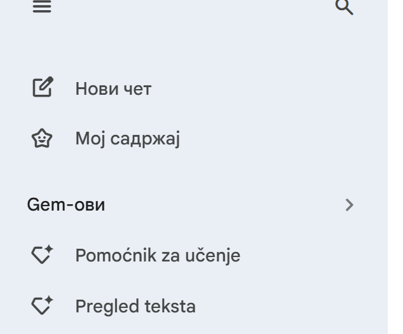Choose Pomoćnik za učenje from the gem list
This screenshot has width=403, height=334.
coord(157,256)
